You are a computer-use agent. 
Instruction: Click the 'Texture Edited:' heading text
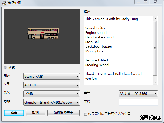point(97,60)
